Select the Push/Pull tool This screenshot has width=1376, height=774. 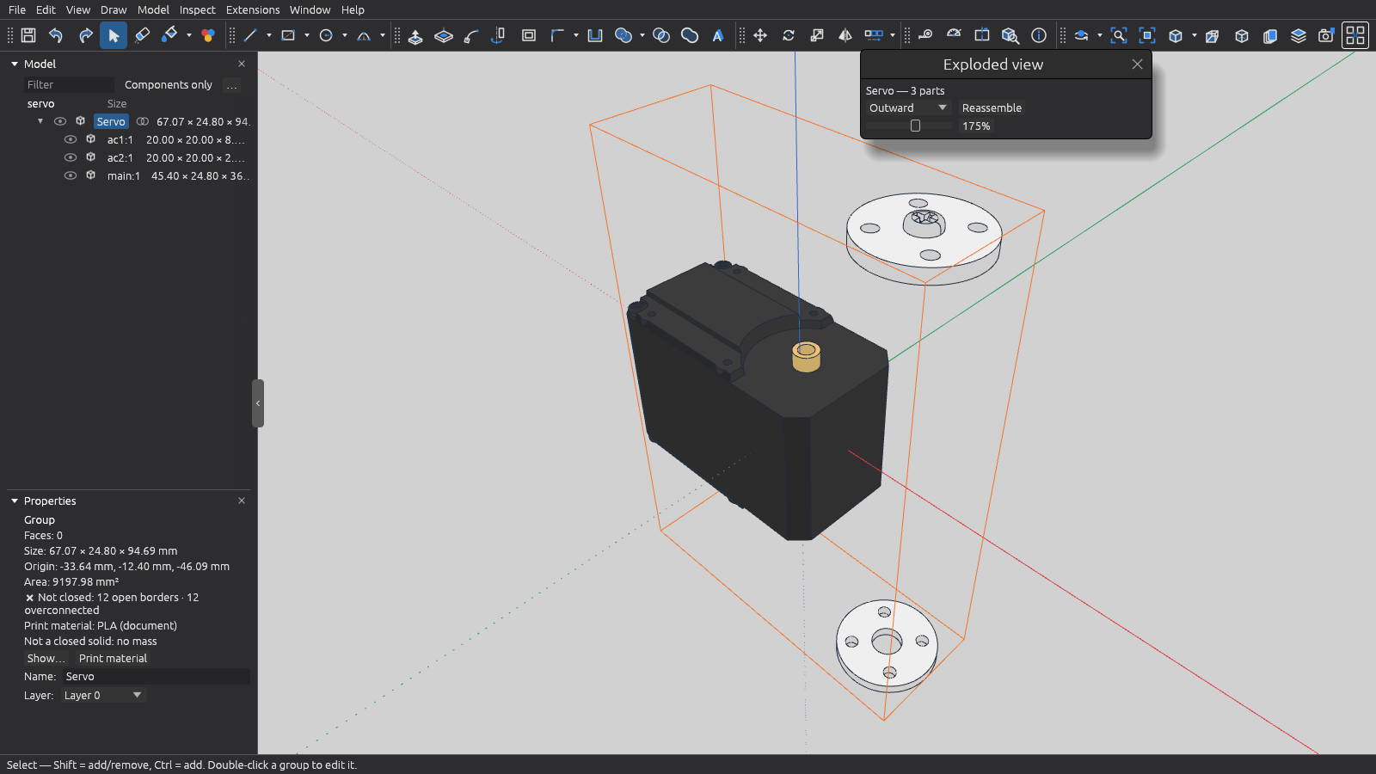pos(415,35)
